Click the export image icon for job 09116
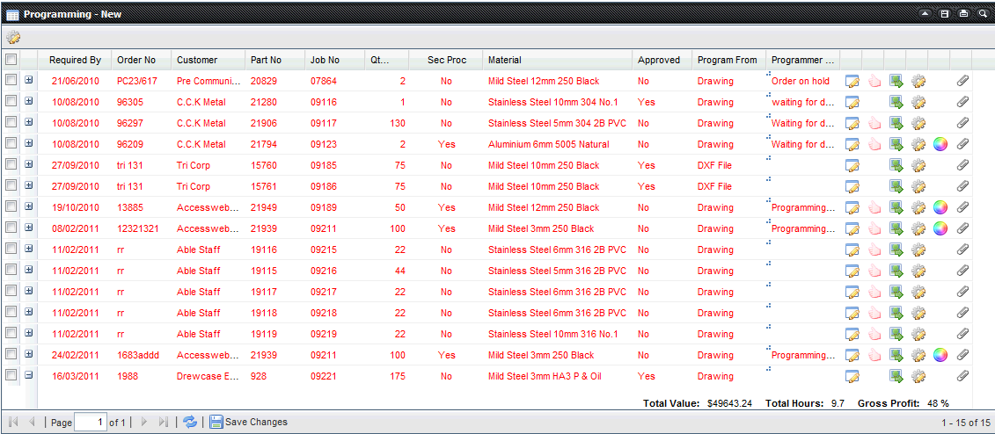Screen dimensions: 995x434 (x=896, y=102)
